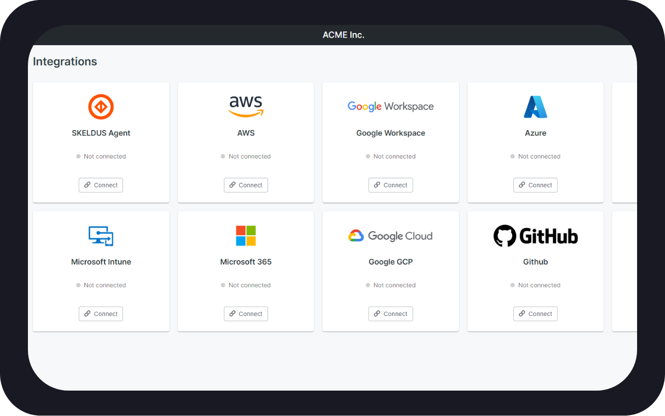
Task: Click 'Not connected' status under Azure
Action: [536, 156]
